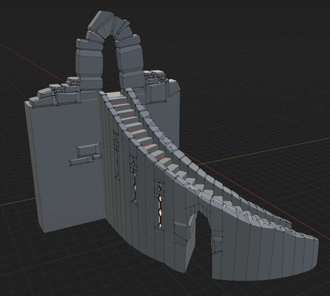Click inside the arched doorway under the stairs
The image size is (330, 296).
(202, 242)
